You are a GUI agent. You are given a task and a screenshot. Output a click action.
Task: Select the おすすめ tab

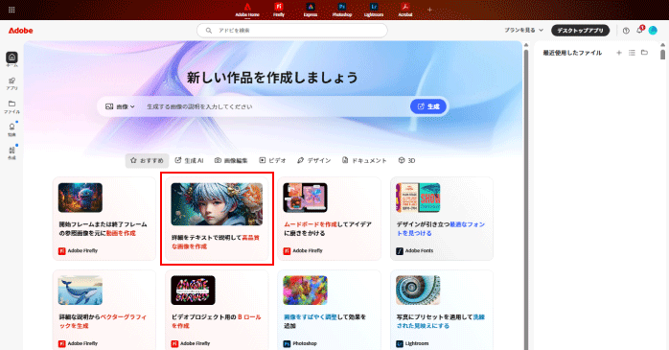[147, 160]
